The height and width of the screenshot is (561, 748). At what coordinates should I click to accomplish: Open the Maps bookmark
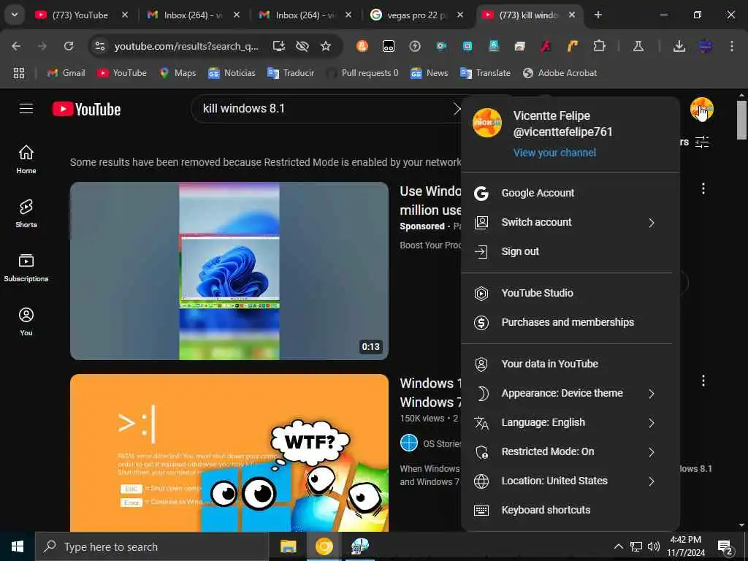(178, 73)
